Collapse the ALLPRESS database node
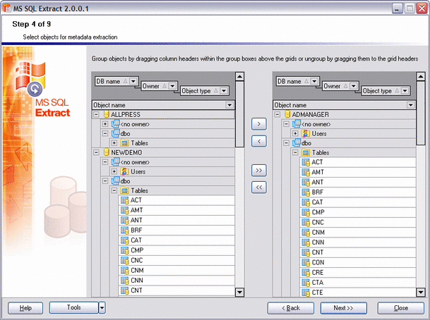The image size is (430, 320). pyautogui.click(x=96, y=114)
